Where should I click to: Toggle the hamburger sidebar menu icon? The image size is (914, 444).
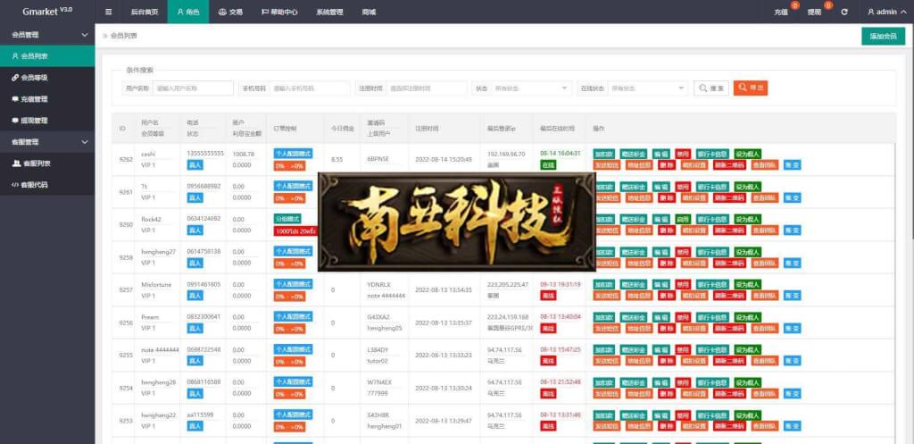coord(108,12)
